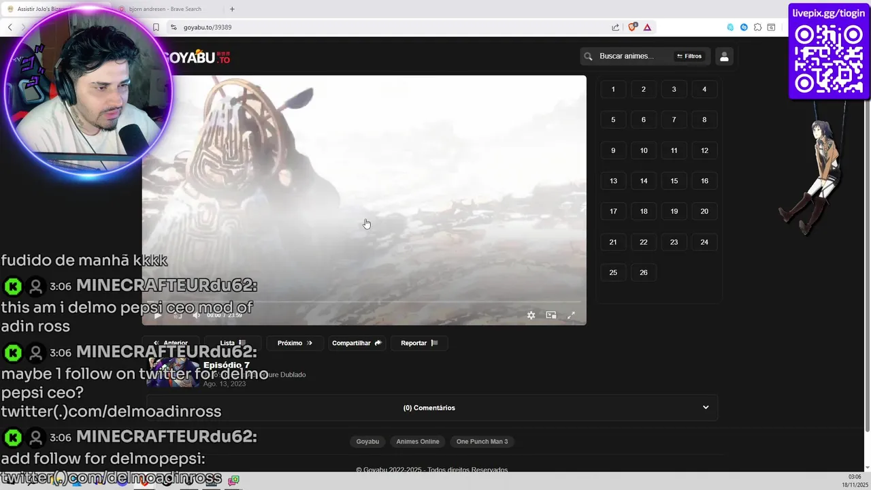Select episode 5
This screenshot has height=490, width=871.
(613, 120)
